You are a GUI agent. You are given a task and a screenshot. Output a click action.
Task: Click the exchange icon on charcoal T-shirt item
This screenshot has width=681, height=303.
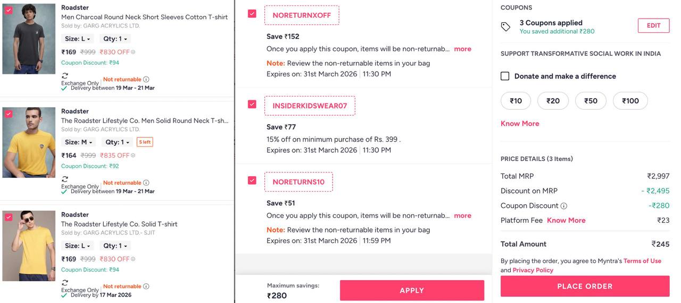[x=65, y=76]
